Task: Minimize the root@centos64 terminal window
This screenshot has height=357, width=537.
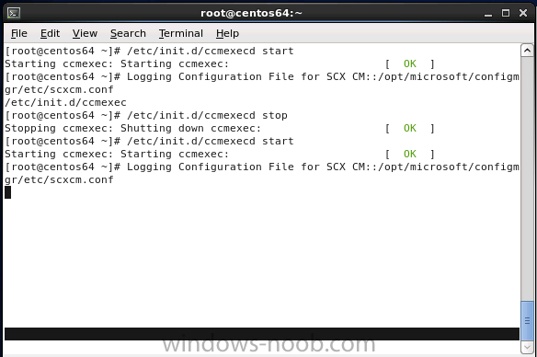Action: pos(488,14)
